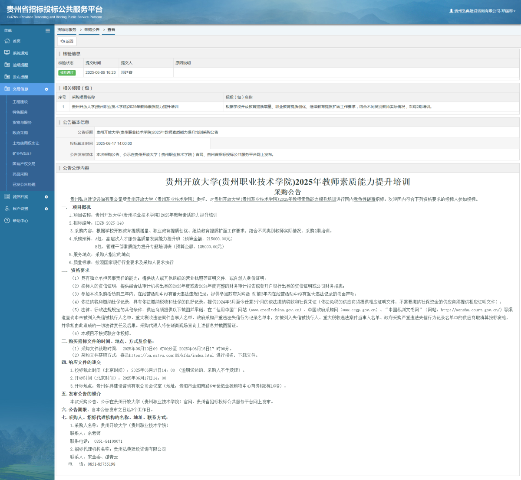This screenshot has width=521, height=480.
Task: Click the green 核验通过 status badge
Action: 67,73
